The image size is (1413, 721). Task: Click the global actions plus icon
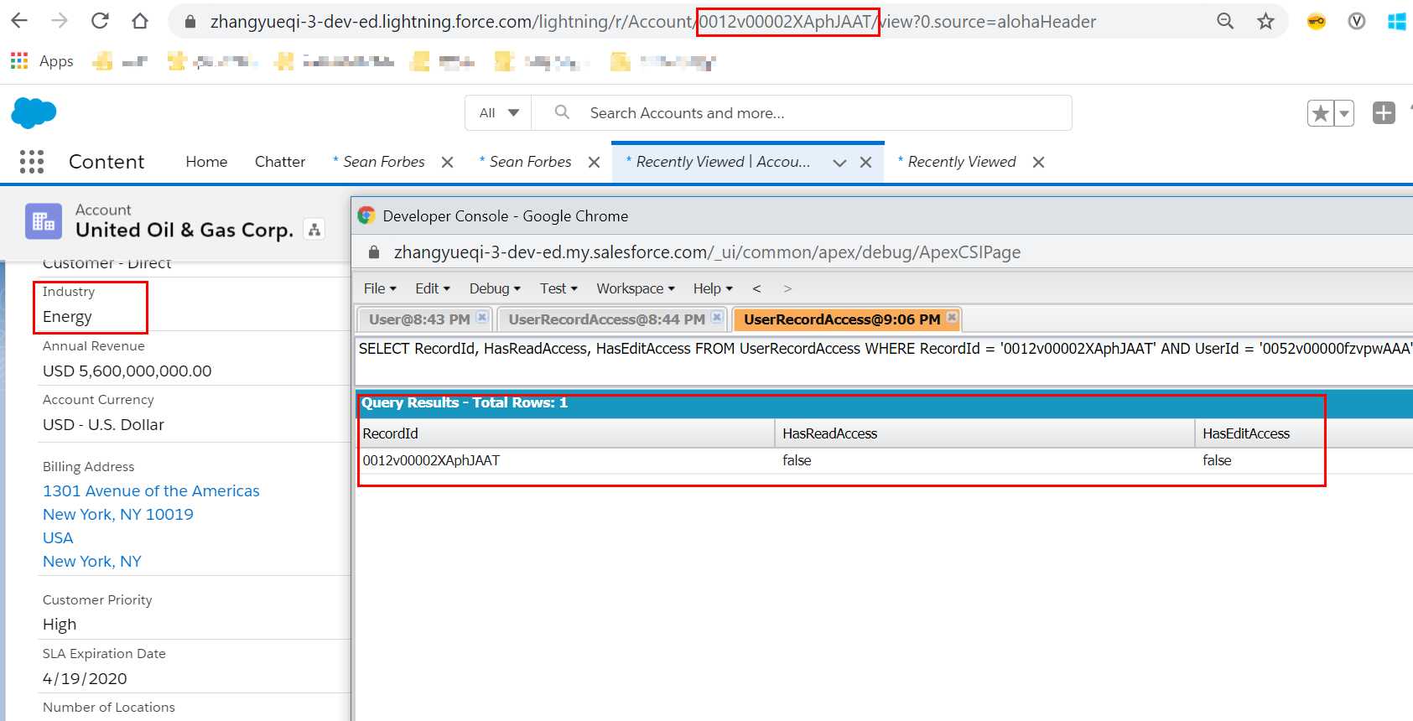1384,112
